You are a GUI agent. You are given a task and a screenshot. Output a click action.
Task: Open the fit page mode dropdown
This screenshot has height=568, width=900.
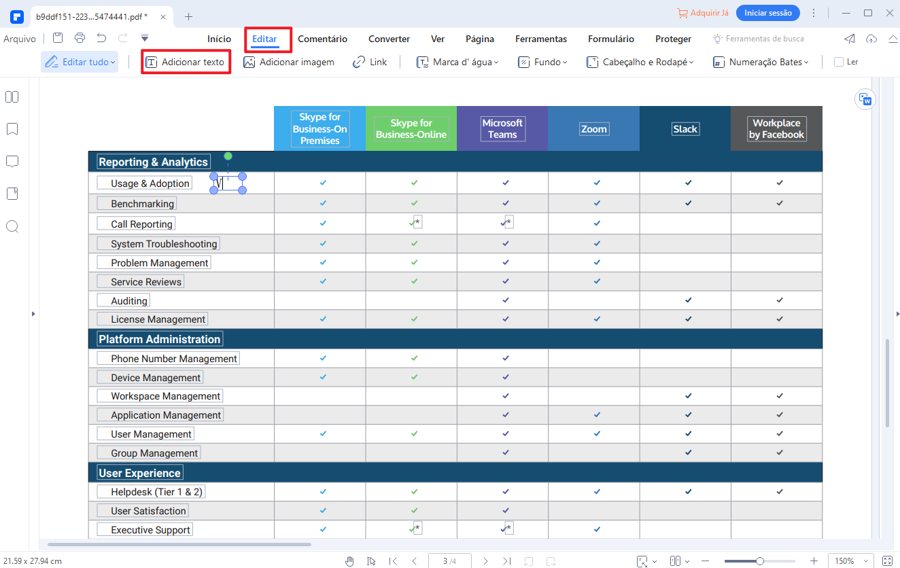(647, 561)
